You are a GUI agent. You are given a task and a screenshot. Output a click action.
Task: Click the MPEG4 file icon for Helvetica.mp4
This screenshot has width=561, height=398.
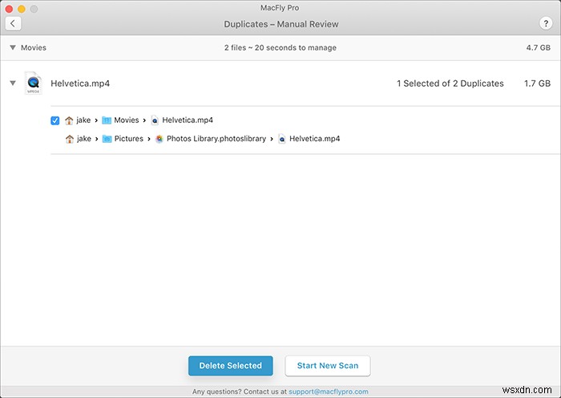tap(34, 83)
